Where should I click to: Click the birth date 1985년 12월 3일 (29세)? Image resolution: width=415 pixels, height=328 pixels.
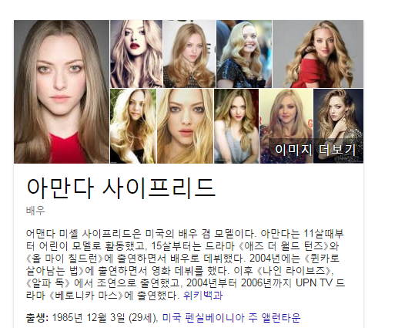[x=104, y=318]
